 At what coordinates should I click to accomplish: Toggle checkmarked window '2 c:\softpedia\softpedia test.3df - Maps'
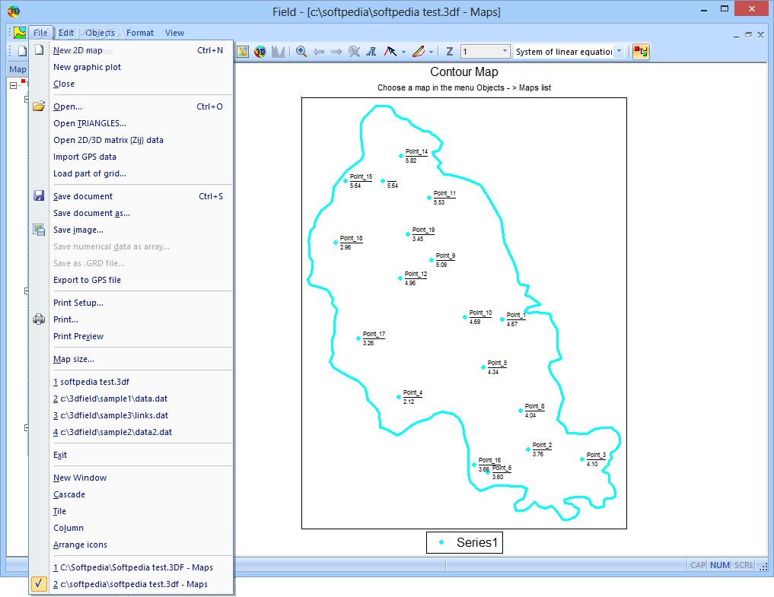(130, 584)
